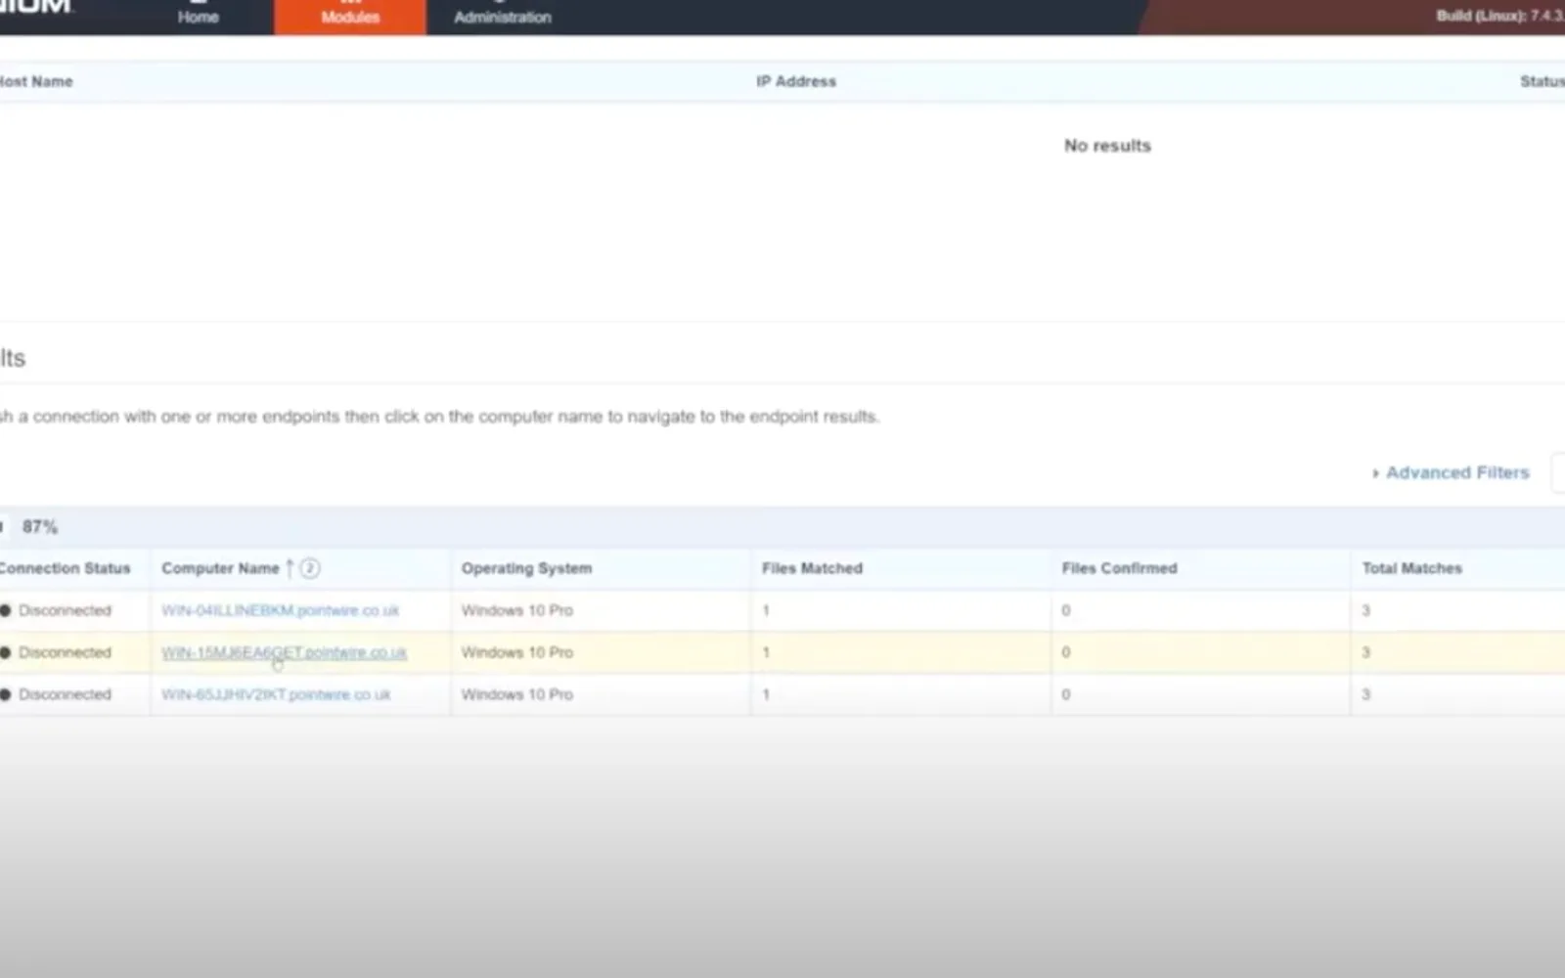Sort by the Files Confirmed column
This screenshot has width=1565, height=978.
[1119, 568]
